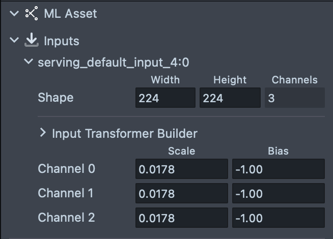Screen dimensions: 333x239
Task: Collapse the ML Asset section
Action: (14, 14)
